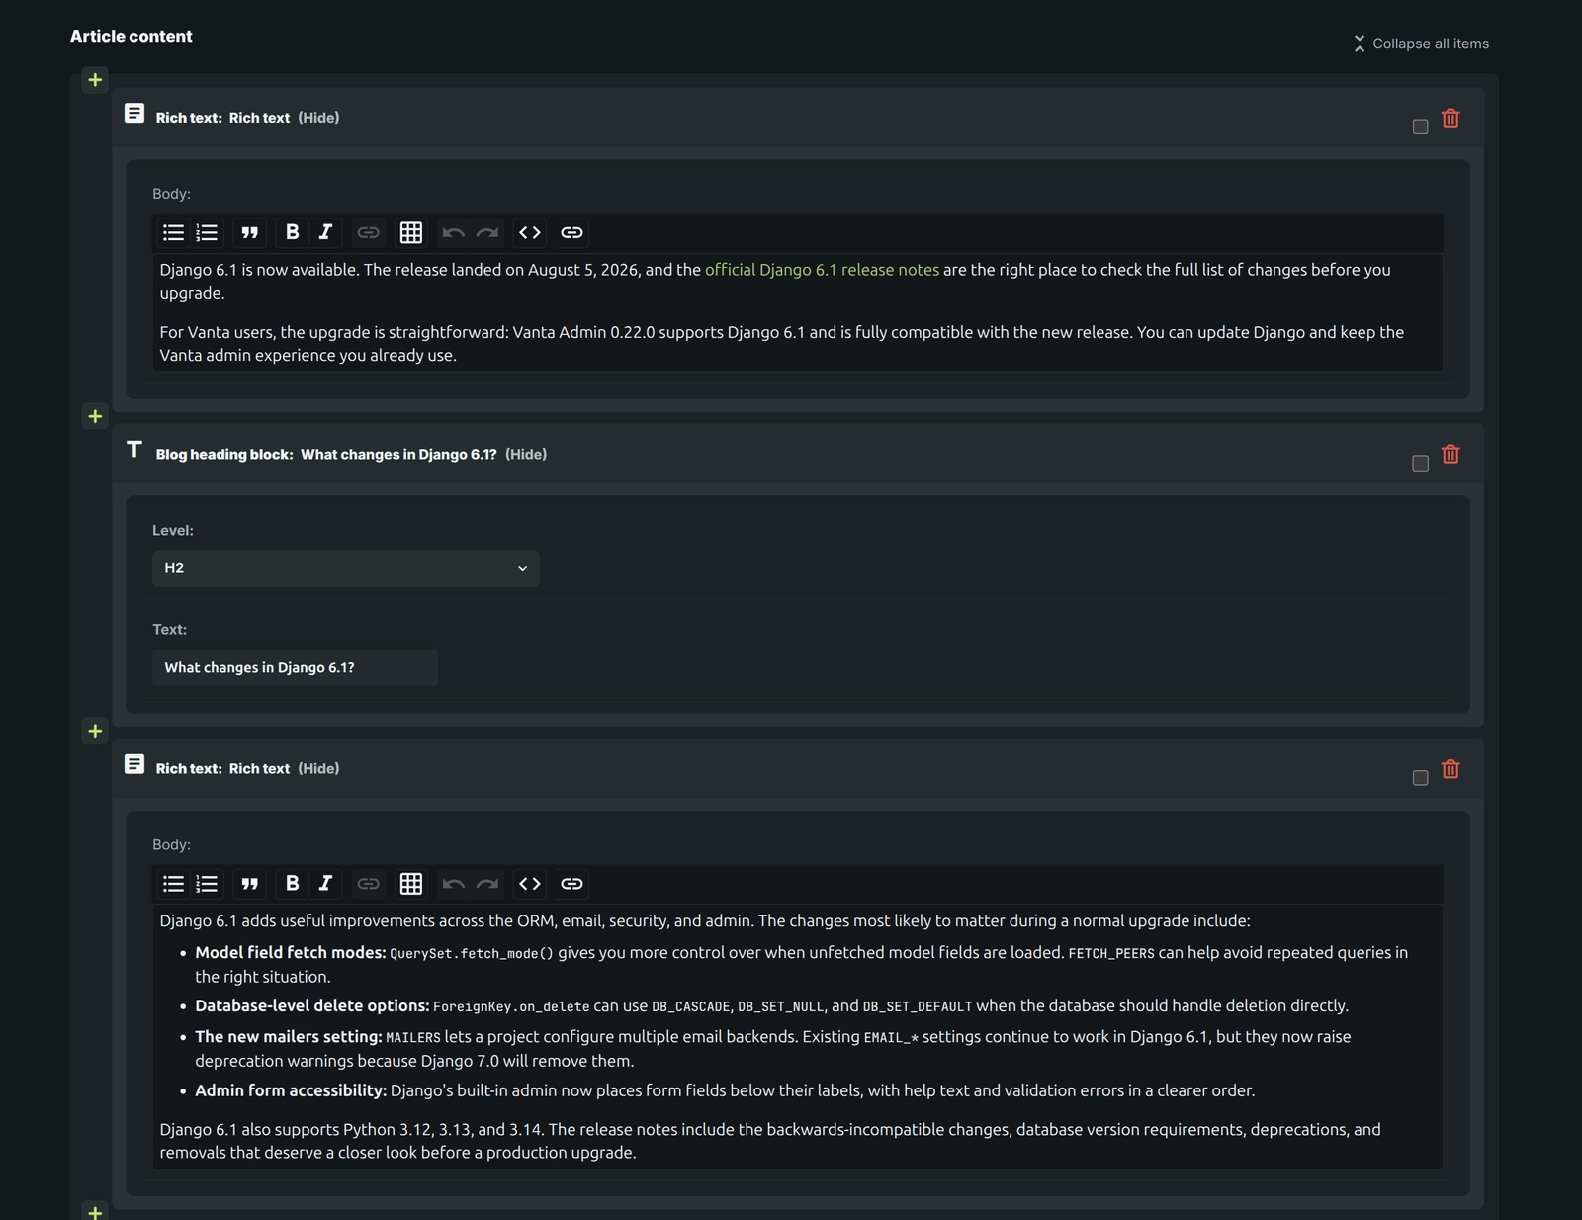Click bulleted list icon above 'Django 6.1 adds useful improvements'
Viewport: 1582px width, 1220px height.
(x=173, y=884)
